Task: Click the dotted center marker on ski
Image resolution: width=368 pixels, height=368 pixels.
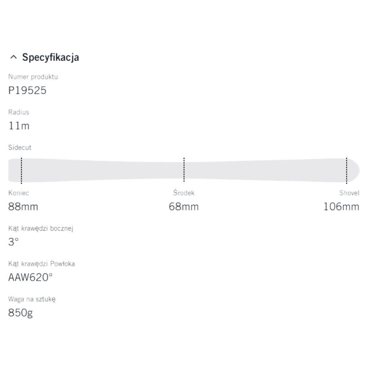Action: pyautogui.click(x=184, y=170)
